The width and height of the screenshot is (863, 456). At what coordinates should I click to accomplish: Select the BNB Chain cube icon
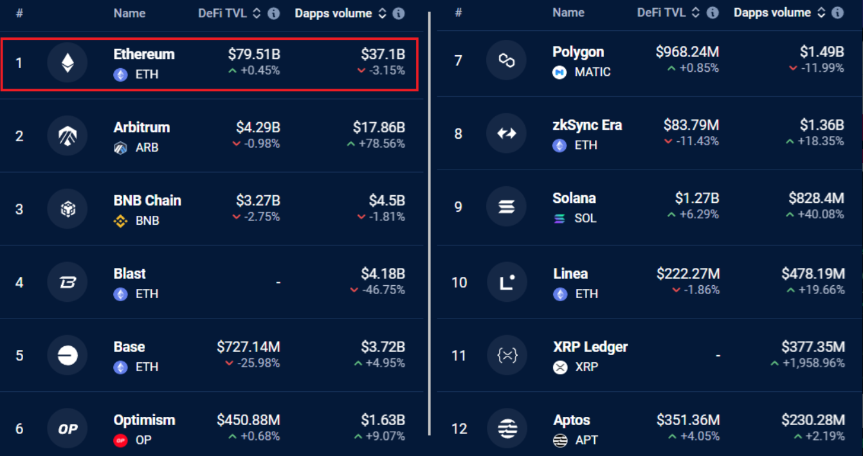(68, 209)
